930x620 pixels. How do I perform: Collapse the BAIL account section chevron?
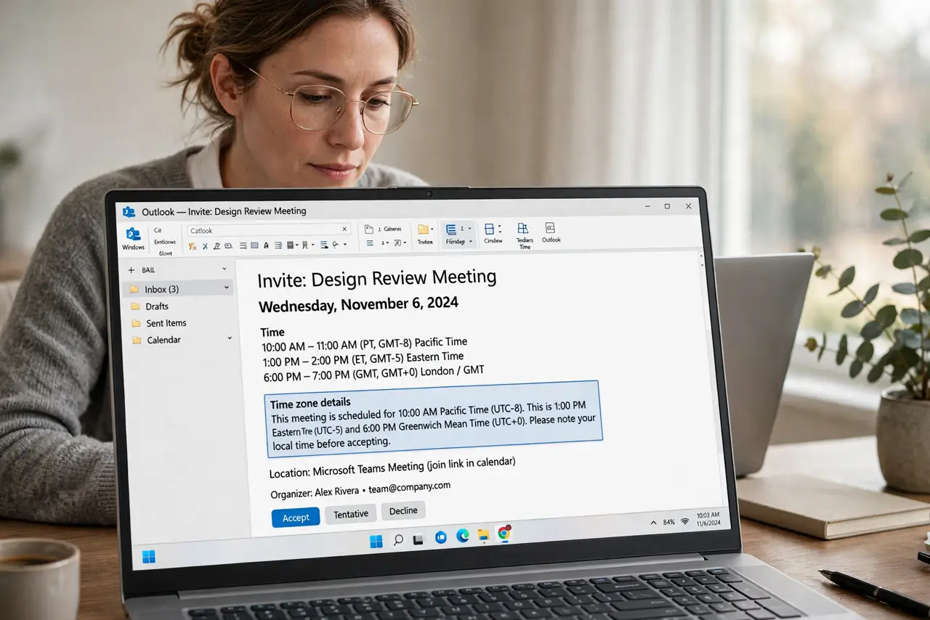click(x=225, y=269)
